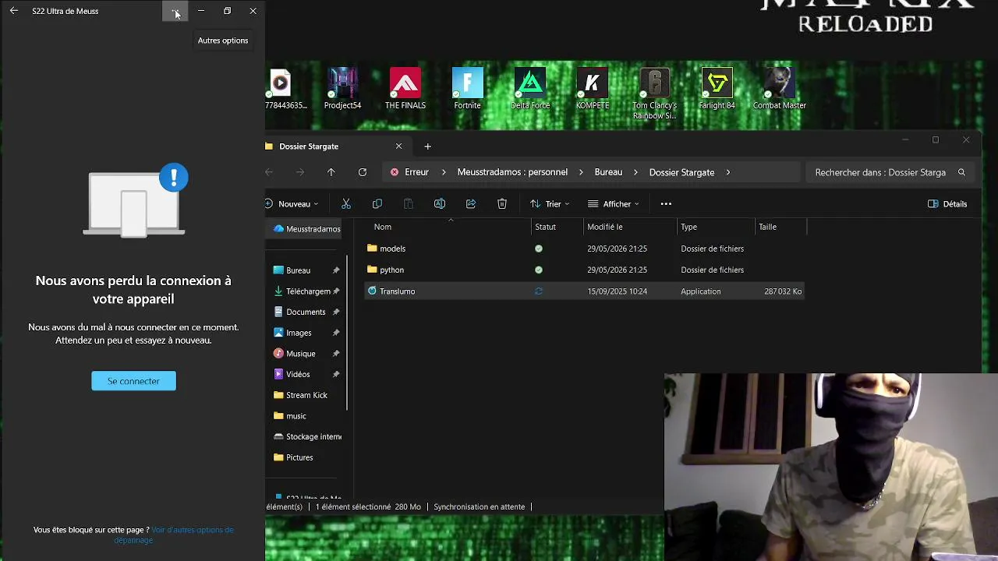Open the Afficher view dropdown
Screen dimensions: 998x561
(x=614, y=204)
